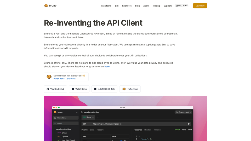Screen dimensions: 251x141
Task: Open the About nav item
Action: [146, 6]
